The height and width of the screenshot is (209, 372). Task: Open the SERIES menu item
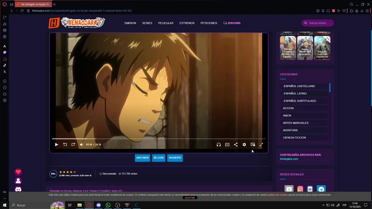[x=147, y=23]
